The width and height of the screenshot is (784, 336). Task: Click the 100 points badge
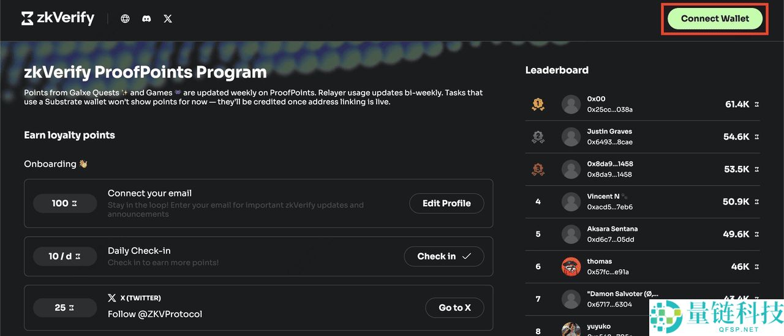pos(65,203)
